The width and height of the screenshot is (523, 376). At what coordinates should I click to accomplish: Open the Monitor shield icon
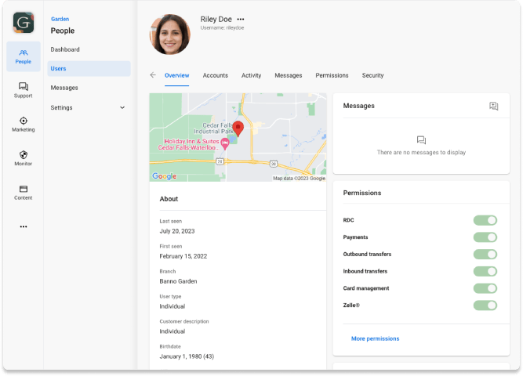click(23, 157)
